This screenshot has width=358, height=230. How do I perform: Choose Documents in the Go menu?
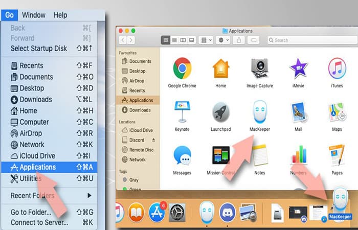tap(49, 77)
